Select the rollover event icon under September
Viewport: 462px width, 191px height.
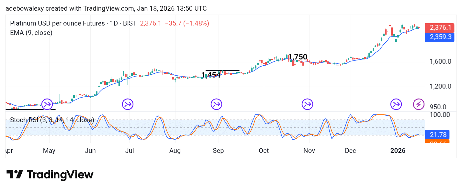point(216,104)
